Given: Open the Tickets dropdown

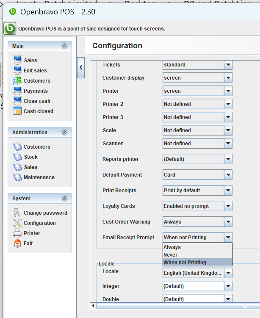Looking at the screenshot, I should coord(228,65).
